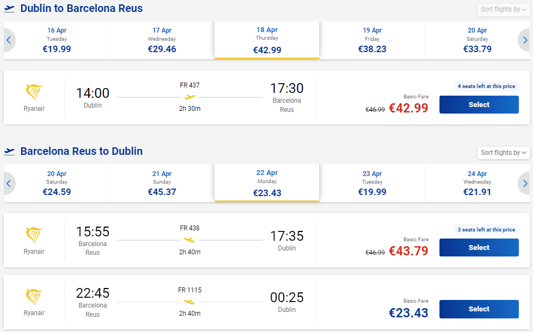The image size is (533, 332).
Task: Click the right chevron for later outbound dates
Action: (x=524, y=40)
